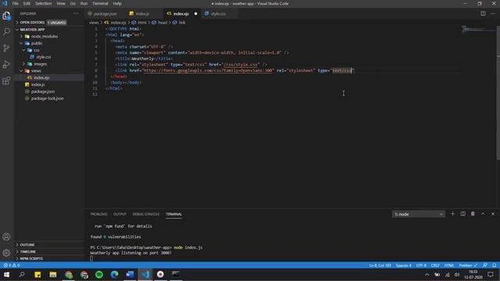Image resolution: width=500 pixels, height=281 pixels.
Task: Click UTF-8 encoding in status bar
Action: [421, 265]
